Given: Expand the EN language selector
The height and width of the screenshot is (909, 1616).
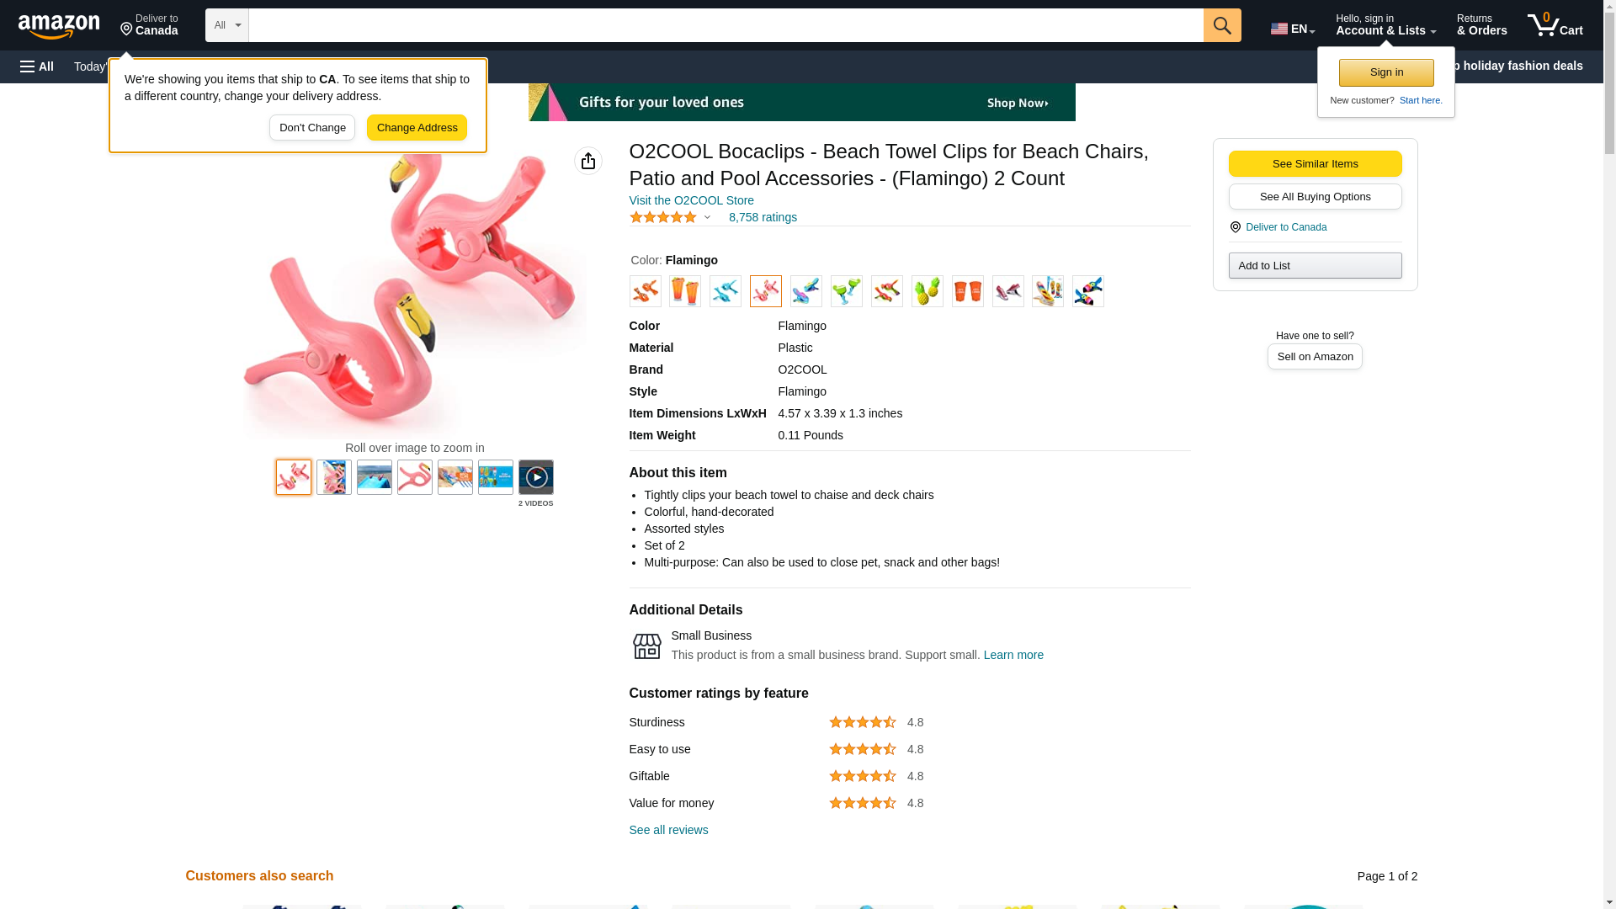Looking at the screenshot, I should [1292, 29].
